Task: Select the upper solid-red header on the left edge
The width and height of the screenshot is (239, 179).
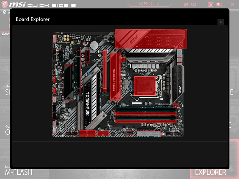Action: [x=54, y=80]
